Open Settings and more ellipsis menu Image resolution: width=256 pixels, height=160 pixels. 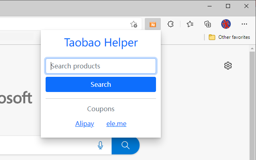(245, 24)
